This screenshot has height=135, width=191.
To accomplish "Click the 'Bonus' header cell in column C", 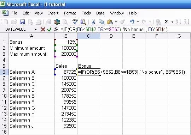I will [x=88, y=66].
